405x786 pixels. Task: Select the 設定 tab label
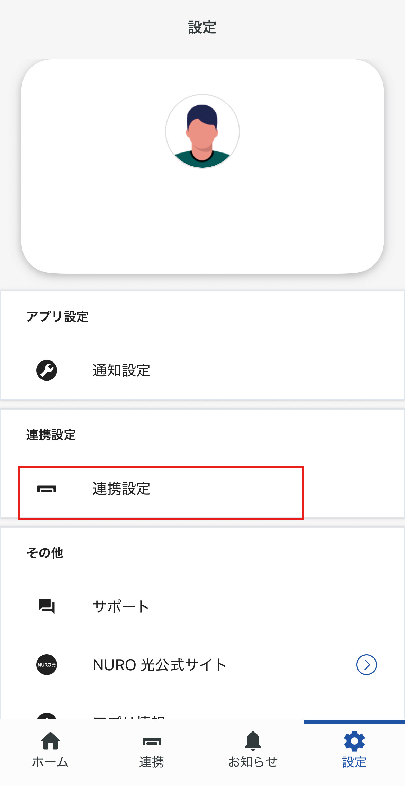tap(354, 762)
